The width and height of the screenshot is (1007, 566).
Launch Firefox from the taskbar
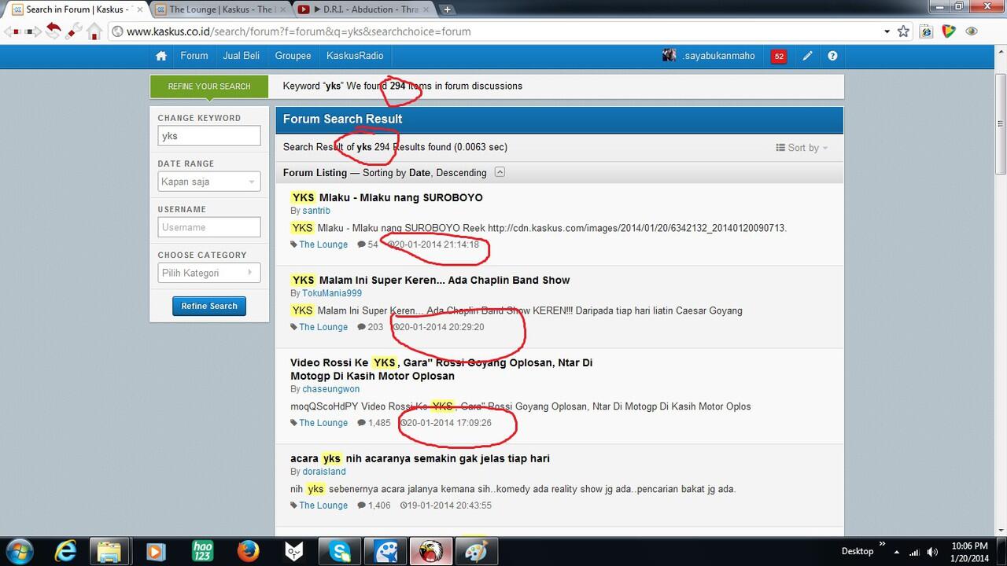click(248, 551)
